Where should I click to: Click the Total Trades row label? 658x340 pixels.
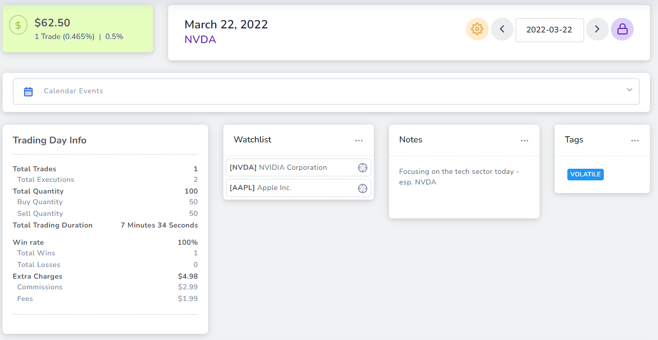tap(34, 169)
